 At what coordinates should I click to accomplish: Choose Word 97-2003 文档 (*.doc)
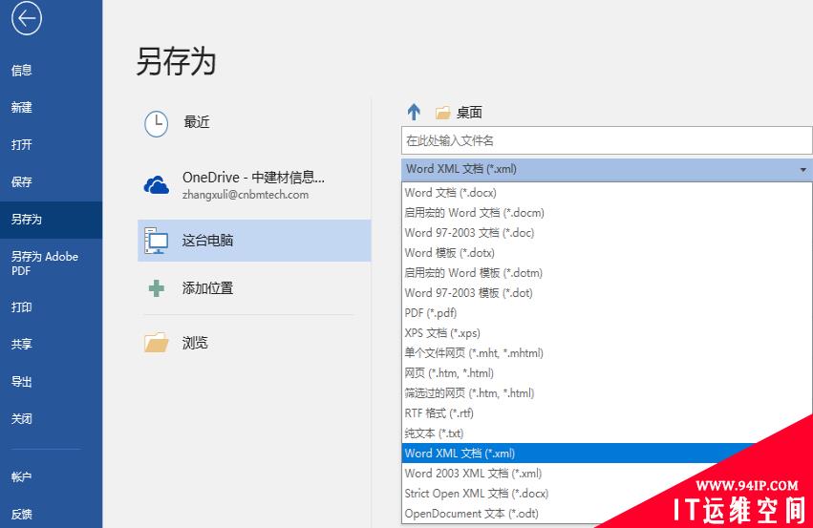pos(607,233)
